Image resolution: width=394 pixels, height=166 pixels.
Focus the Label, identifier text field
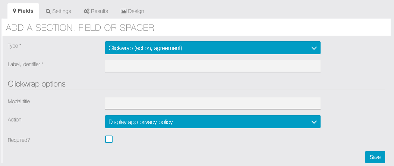pos(212,66)
